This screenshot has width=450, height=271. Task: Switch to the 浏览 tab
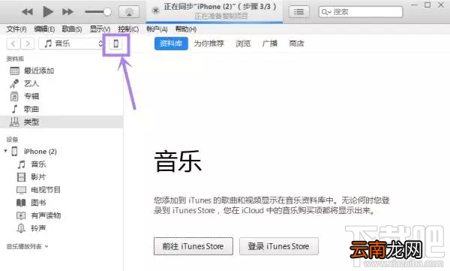tap(243, 44)
